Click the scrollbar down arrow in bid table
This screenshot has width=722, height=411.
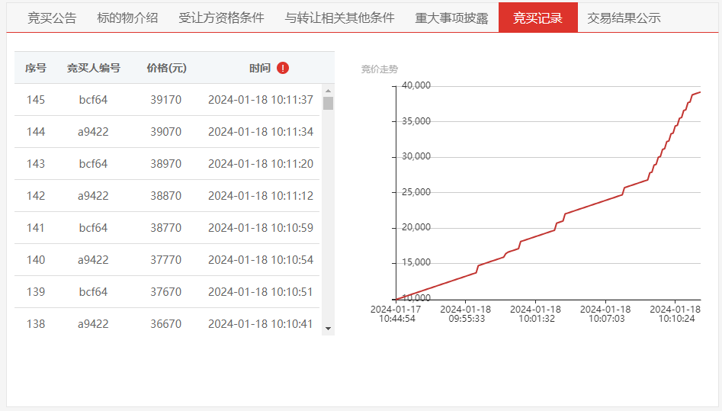pos(328,329)
